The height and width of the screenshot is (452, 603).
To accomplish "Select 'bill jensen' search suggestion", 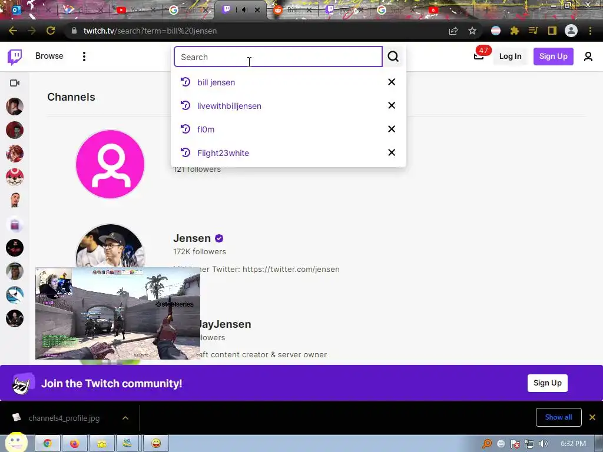I will [216, 82].
